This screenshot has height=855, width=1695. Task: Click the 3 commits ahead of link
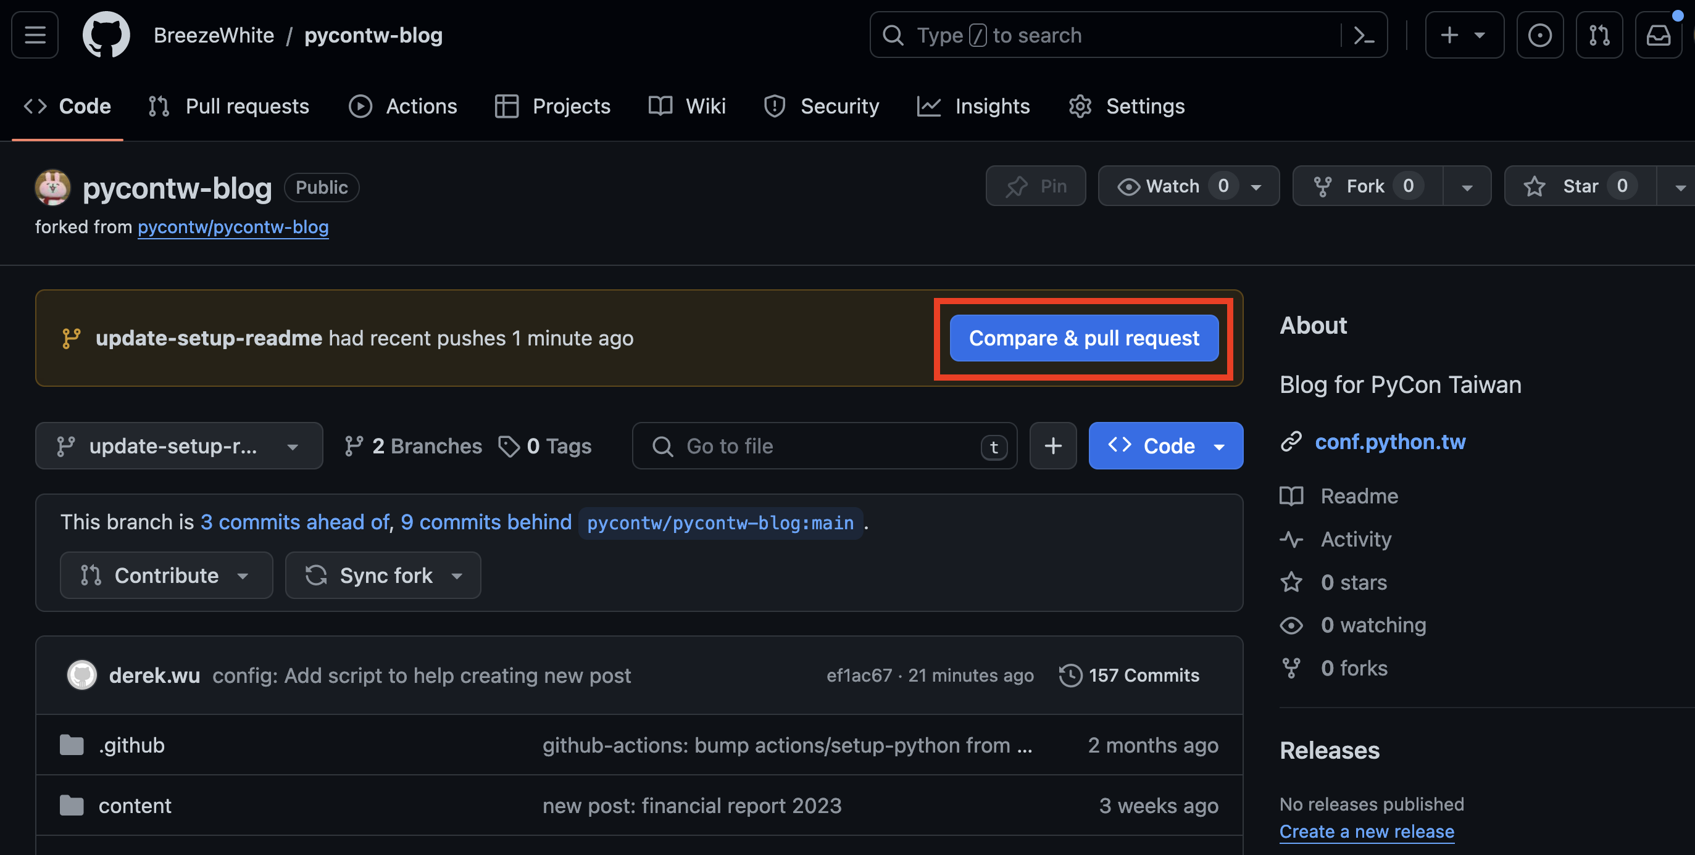pyautogui.click(x=295, y=522)
